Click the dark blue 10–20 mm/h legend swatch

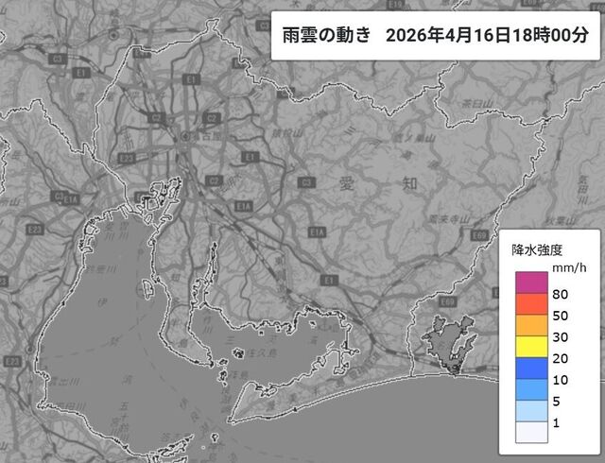pos(531,369)
